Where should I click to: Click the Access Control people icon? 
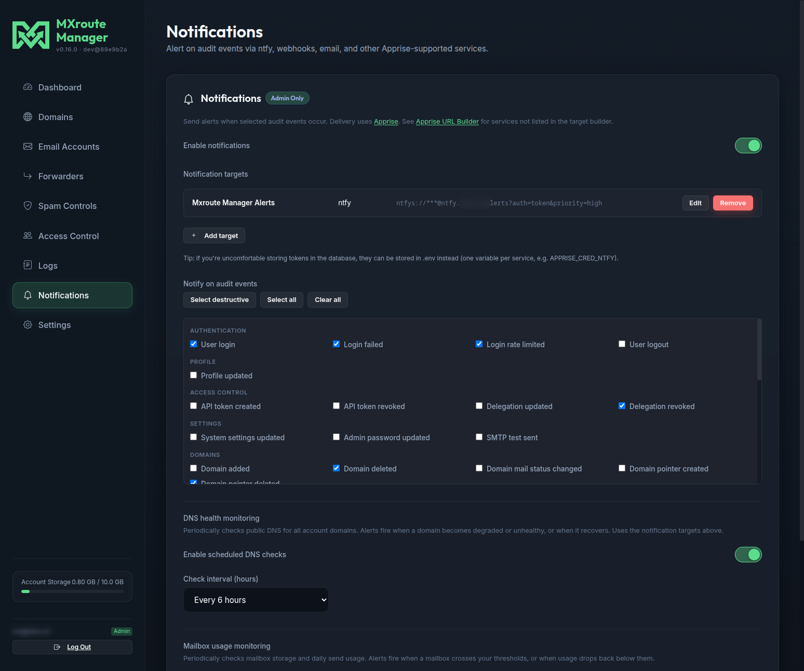(28, 235)
